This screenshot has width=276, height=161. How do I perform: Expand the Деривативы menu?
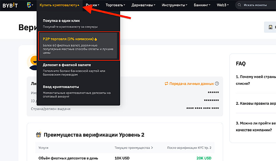tap(143, 5)
